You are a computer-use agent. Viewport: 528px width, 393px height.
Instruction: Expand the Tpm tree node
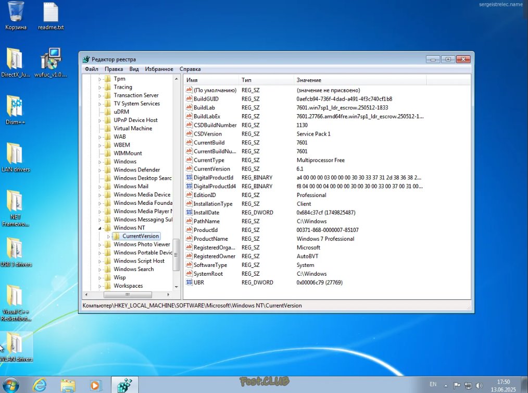(x=99, y=79)
